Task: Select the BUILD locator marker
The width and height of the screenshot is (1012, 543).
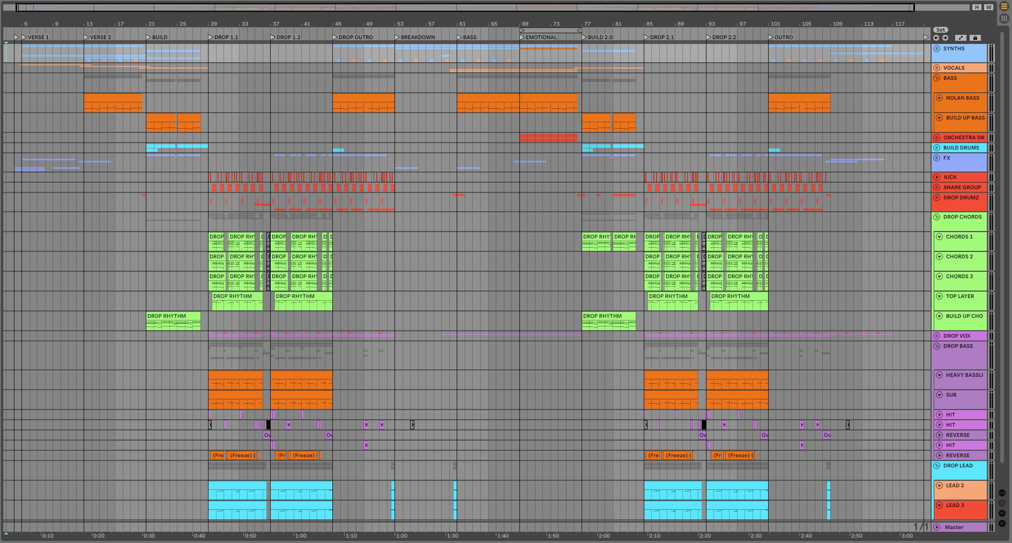Action: coord(157,38)
